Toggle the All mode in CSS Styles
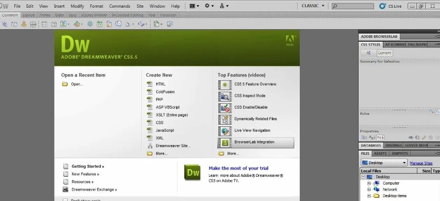This screenshot has width=440, height=201. [369, 53]
